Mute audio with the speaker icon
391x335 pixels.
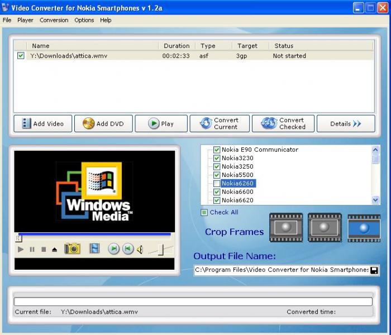pyautogui.click(x=140, y=249)
